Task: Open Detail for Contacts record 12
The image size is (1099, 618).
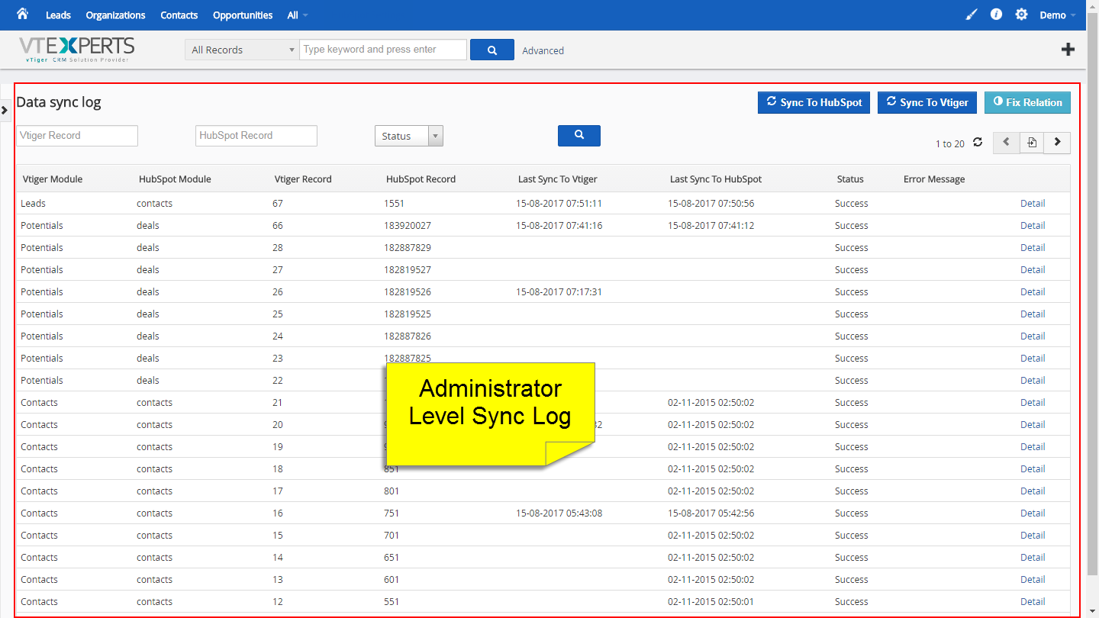Action: pos(1033,601)
